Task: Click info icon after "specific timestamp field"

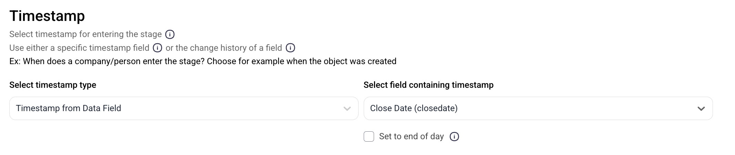Action: coord(157,48)
